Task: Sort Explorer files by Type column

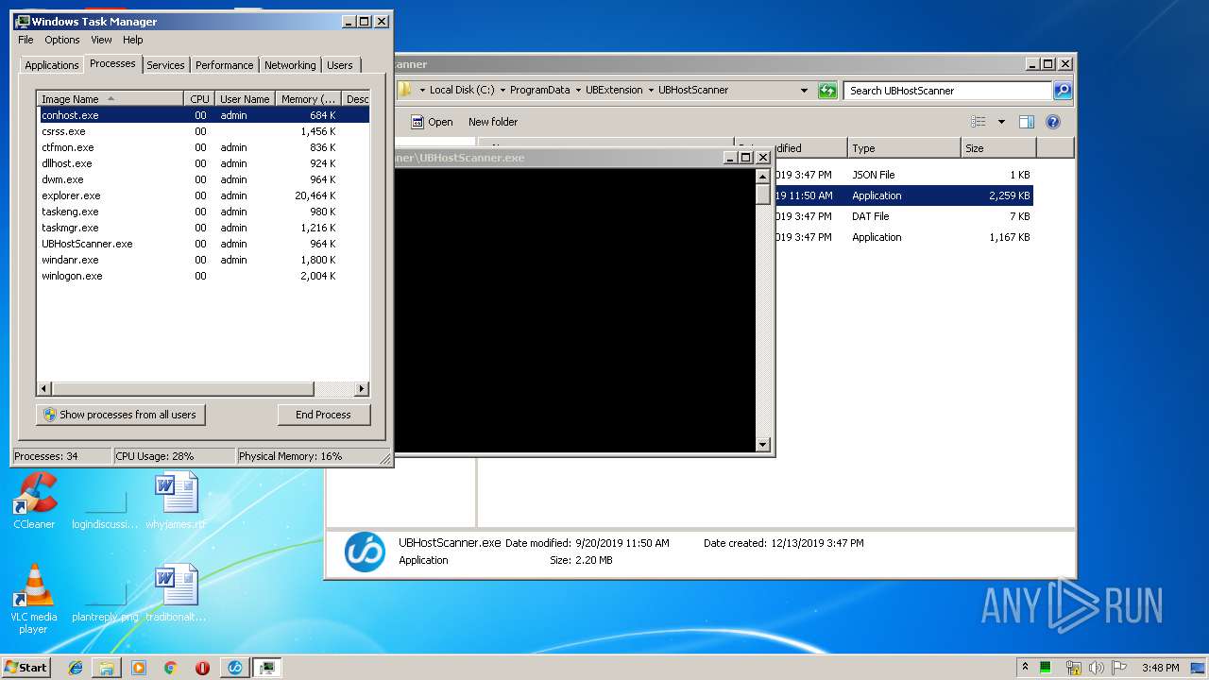Action: (x=904, y=148)
